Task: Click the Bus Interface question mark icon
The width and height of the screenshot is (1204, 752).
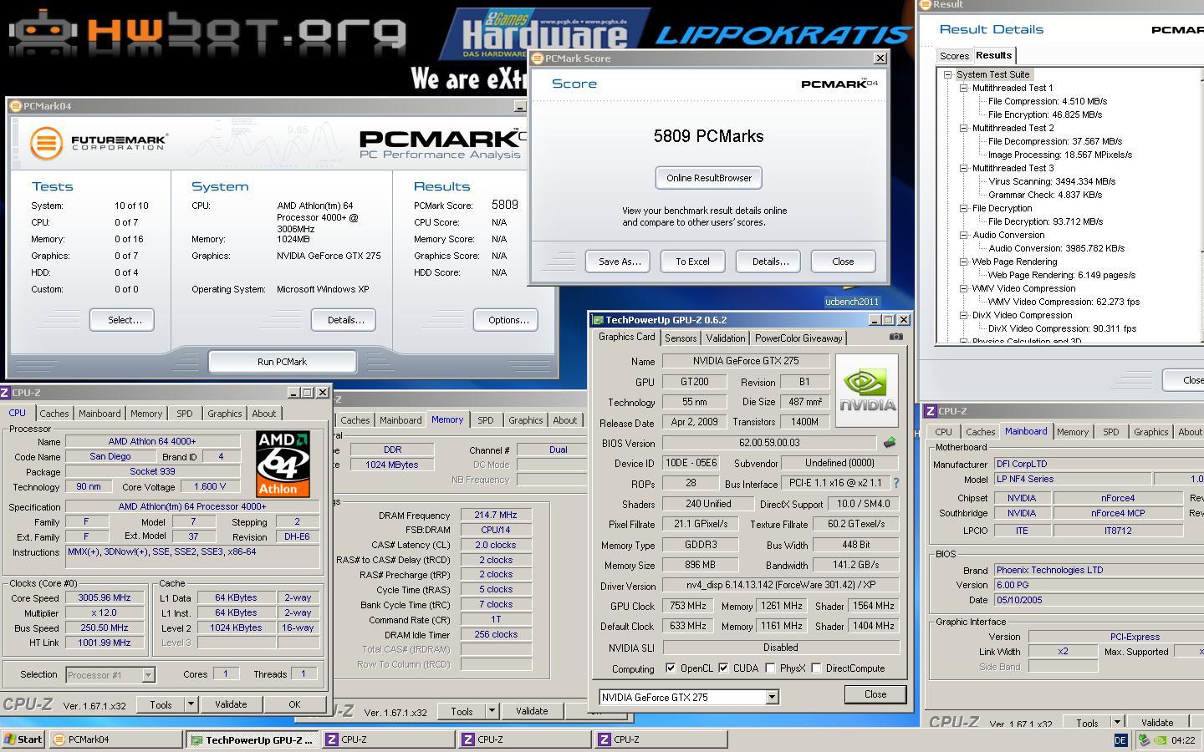Action: tap(896, 483)
